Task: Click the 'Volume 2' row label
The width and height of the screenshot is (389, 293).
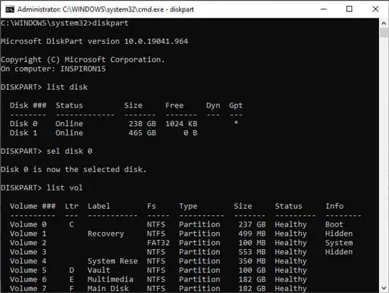Action: pos(28,243)
